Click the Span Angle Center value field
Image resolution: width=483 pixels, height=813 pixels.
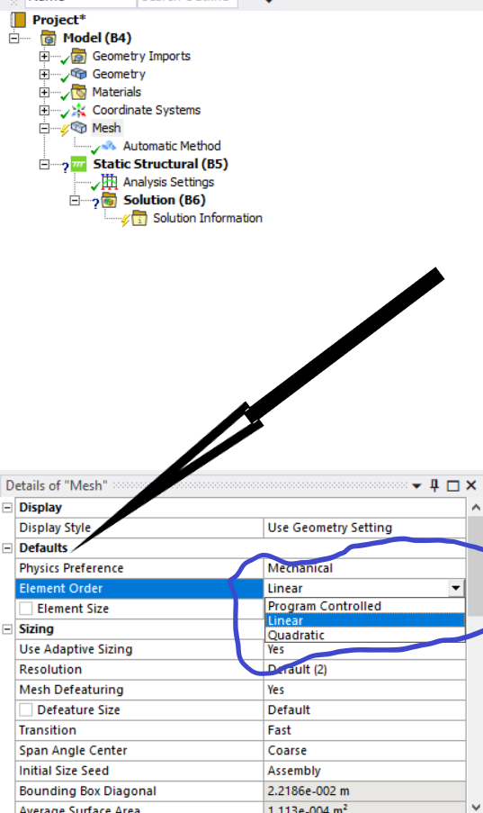(365, 750)
